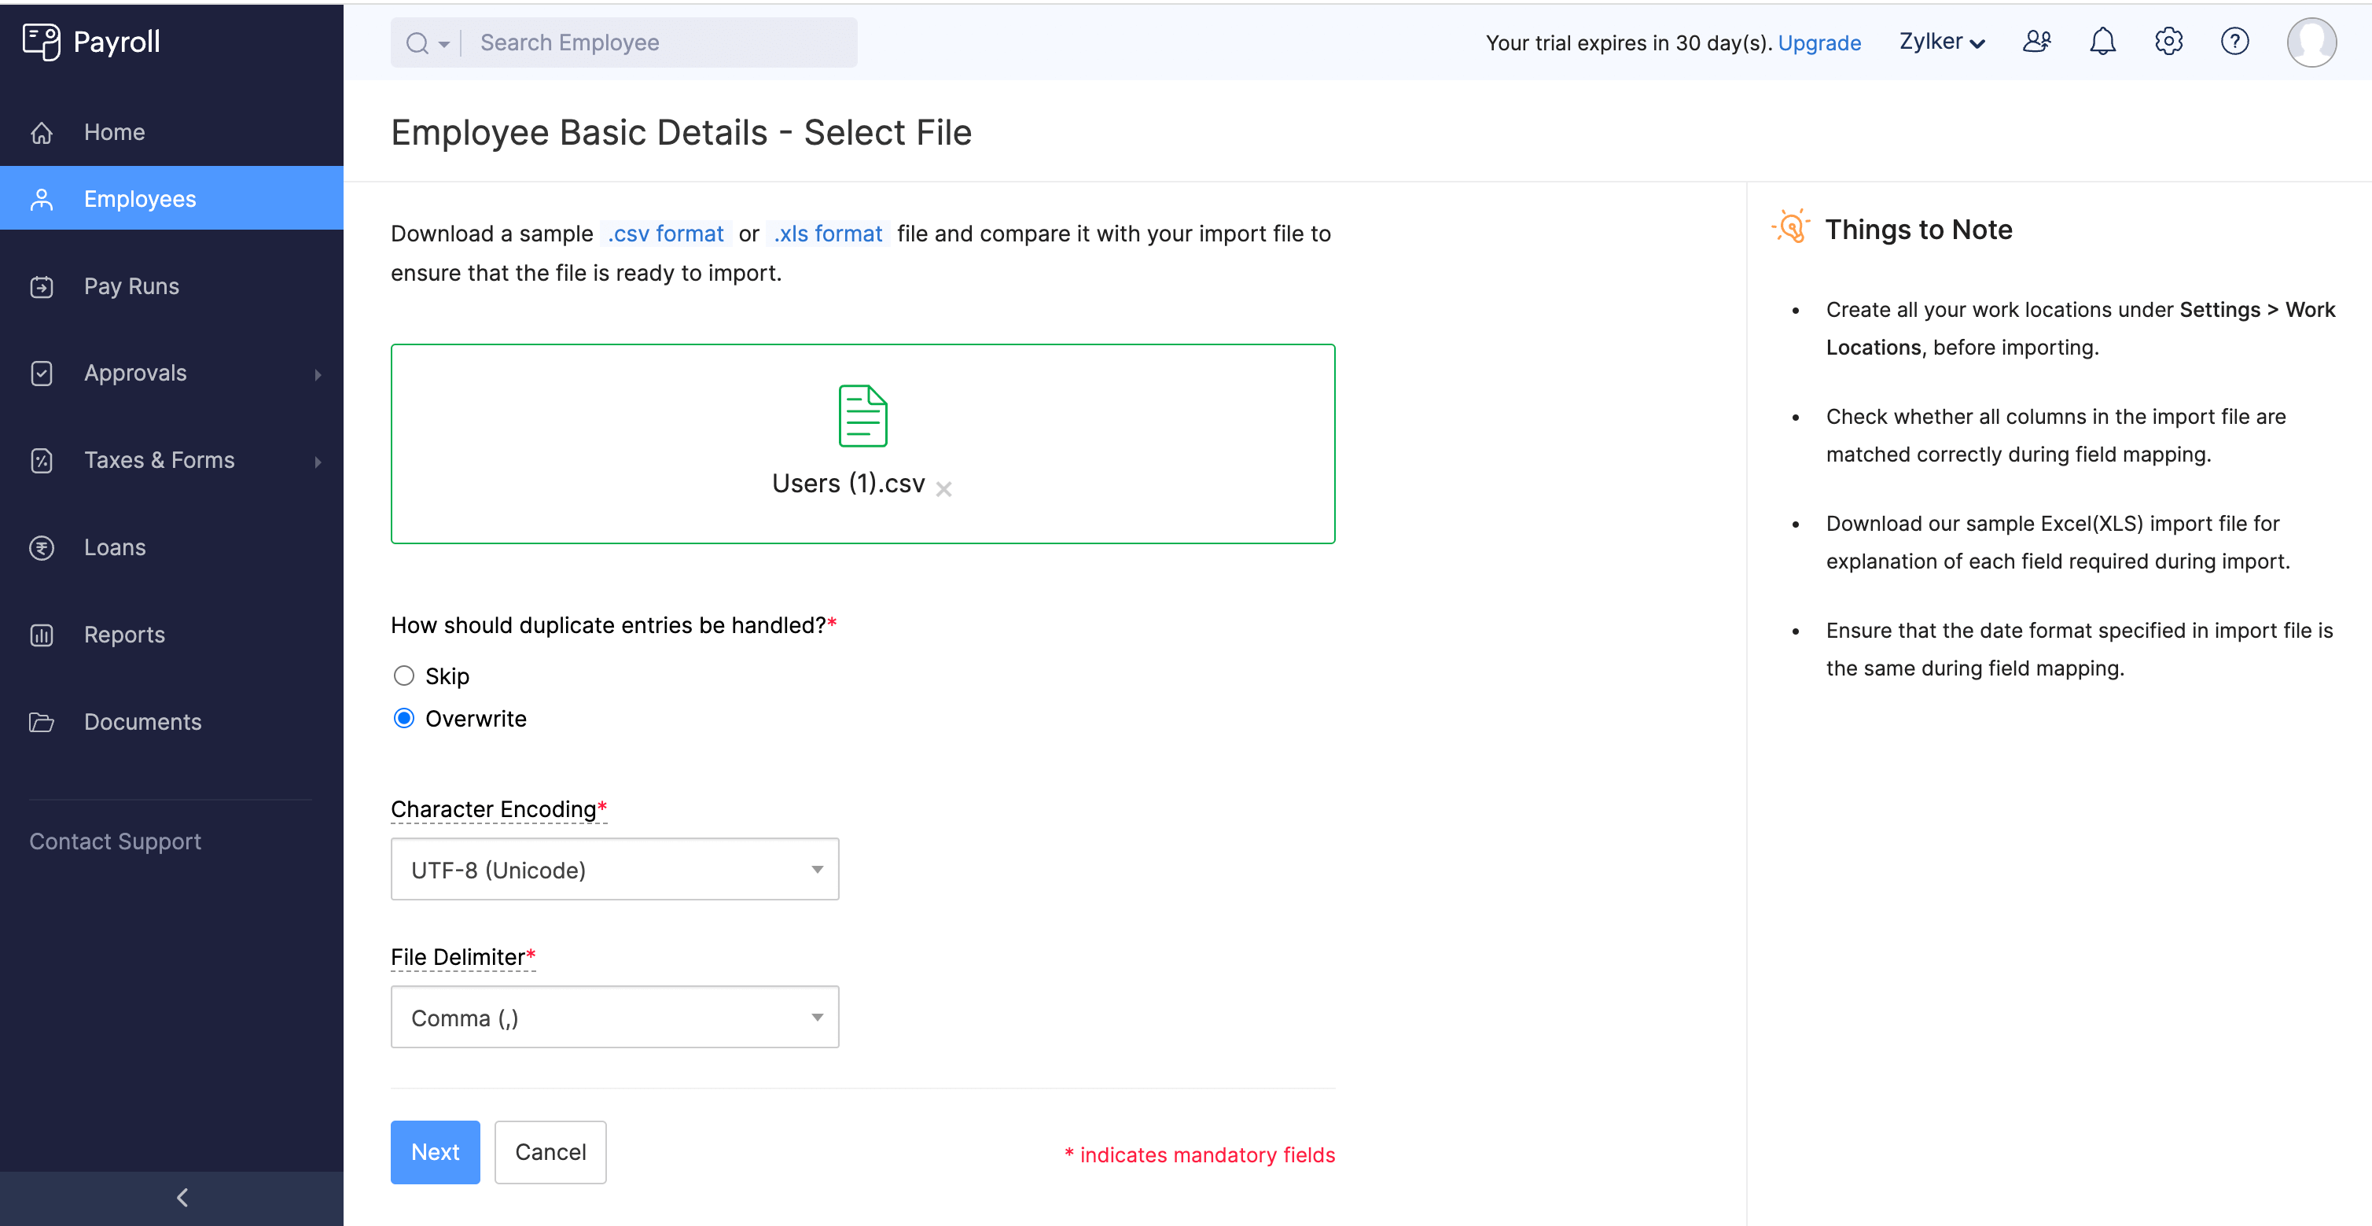
Task: Remove the uploaded Users (1).csv file
Action: coord(943,489)
